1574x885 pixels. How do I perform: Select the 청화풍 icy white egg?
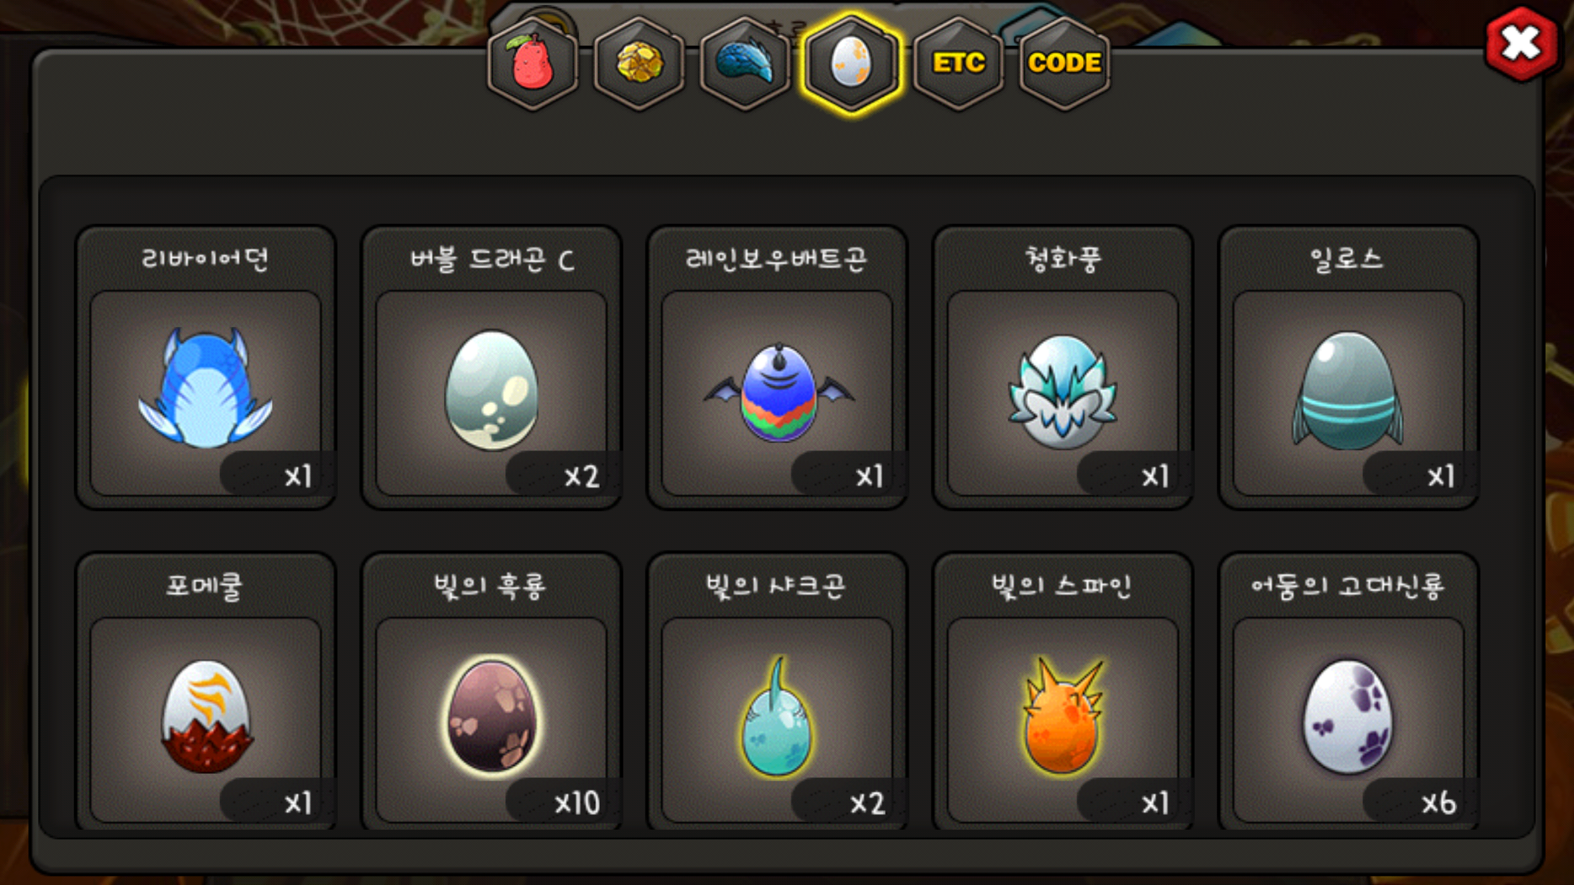tap(1063, 393)
